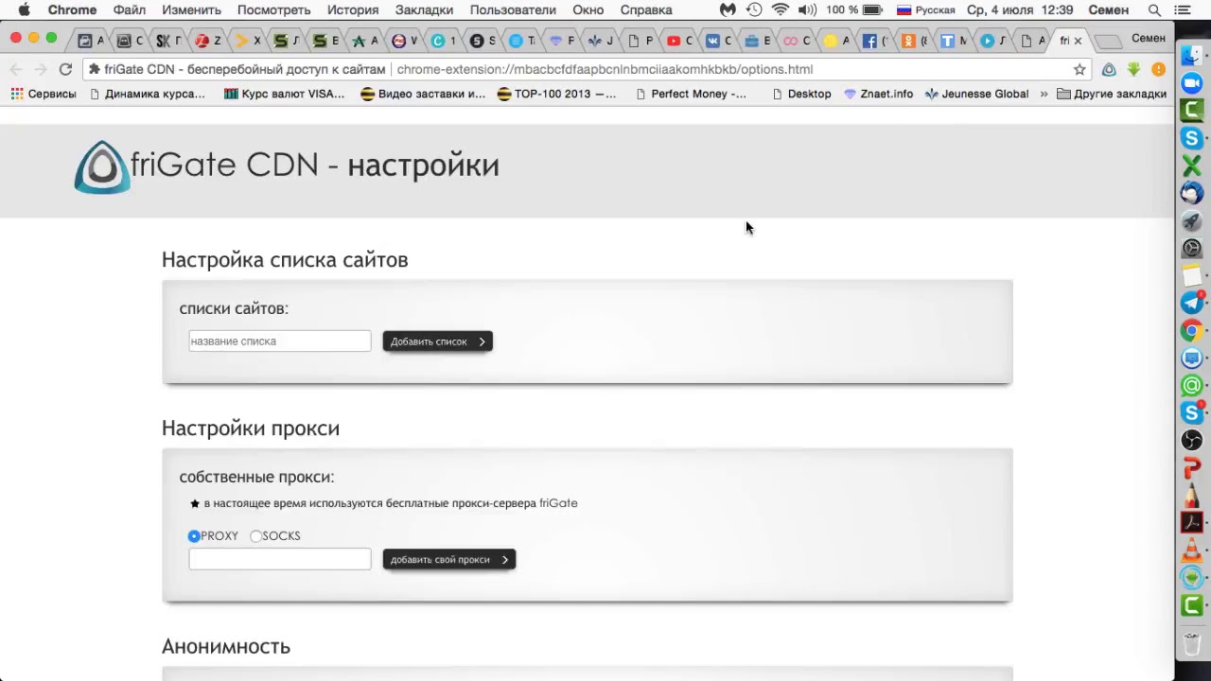Open the Русская input language menu
This screenshot has height=681, width=1211.
[925, 9]
